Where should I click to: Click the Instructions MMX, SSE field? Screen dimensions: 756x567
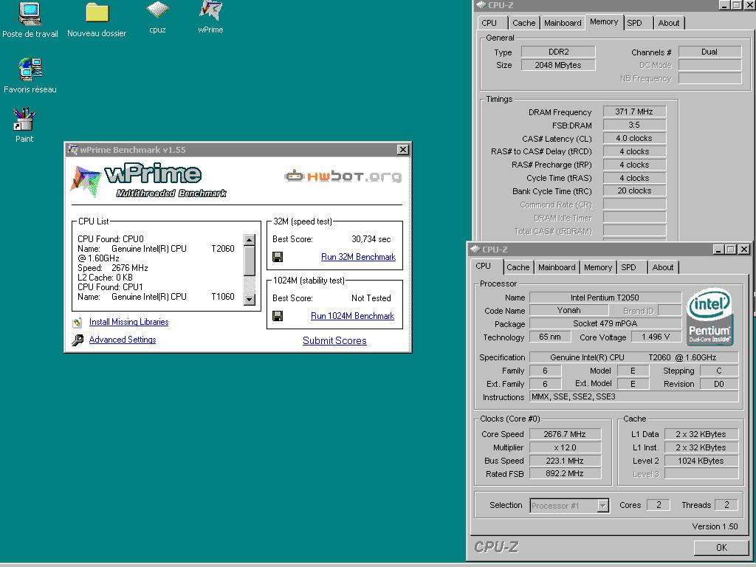click(634, 396)
